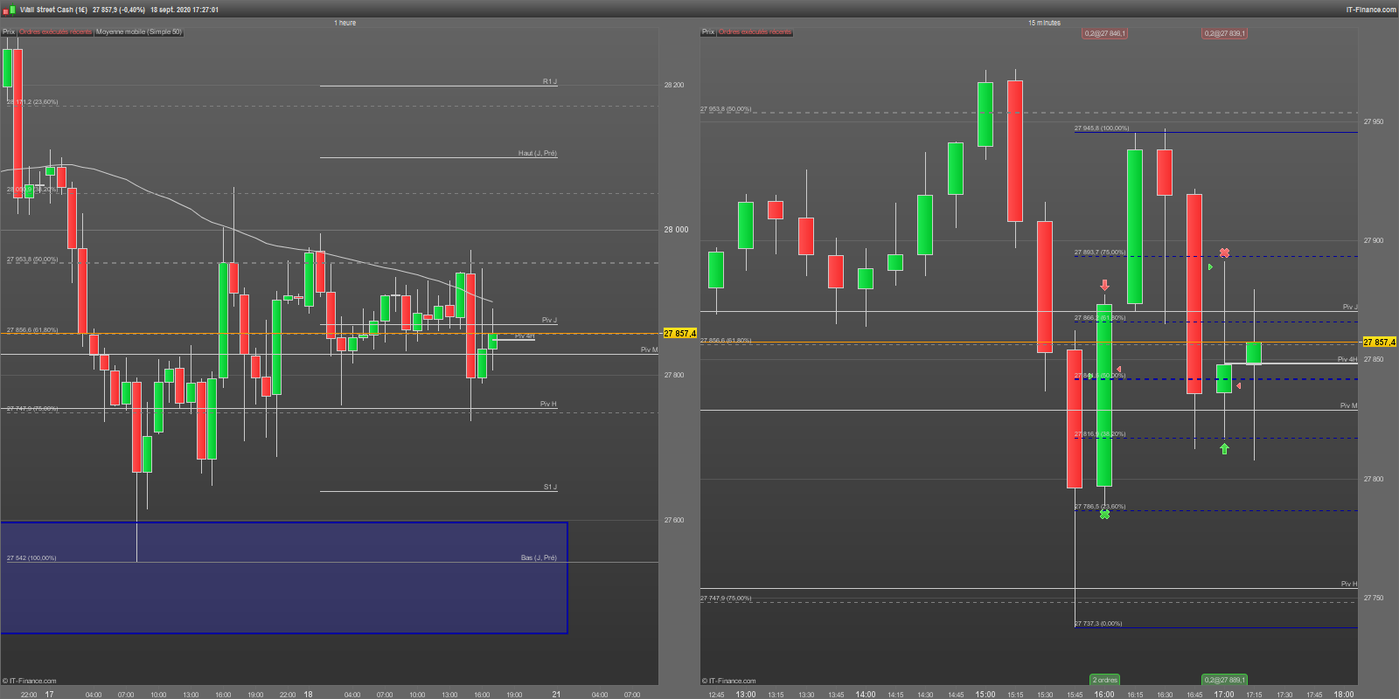Click Fibonacci label '27 953,8 (50,00%)' on the 15 minutes chart
Screen dimensions: 1399x699
pos(726,109)
